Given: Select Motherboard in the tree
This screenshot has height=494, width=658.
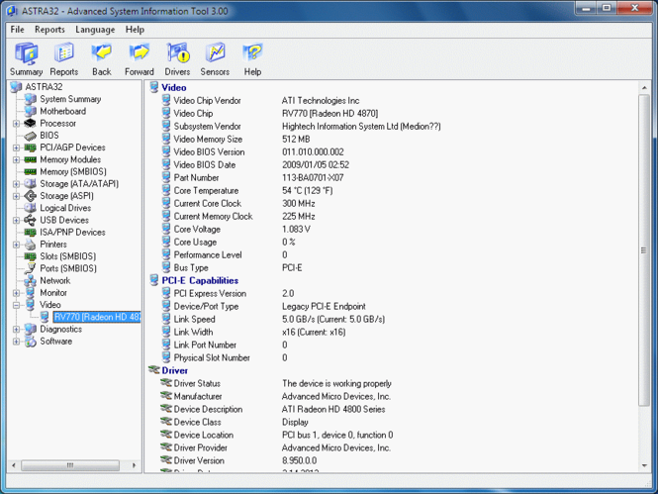Looking at the screenshot, I should tap(63, 111).
